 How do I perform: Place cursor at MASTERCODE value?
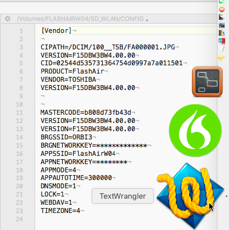[x=108, y=113]
